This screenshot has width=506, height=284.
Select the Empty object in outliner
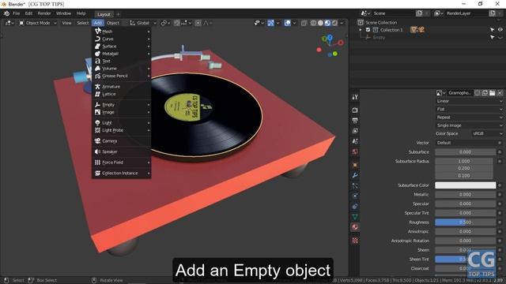click(x=379, y=37)
